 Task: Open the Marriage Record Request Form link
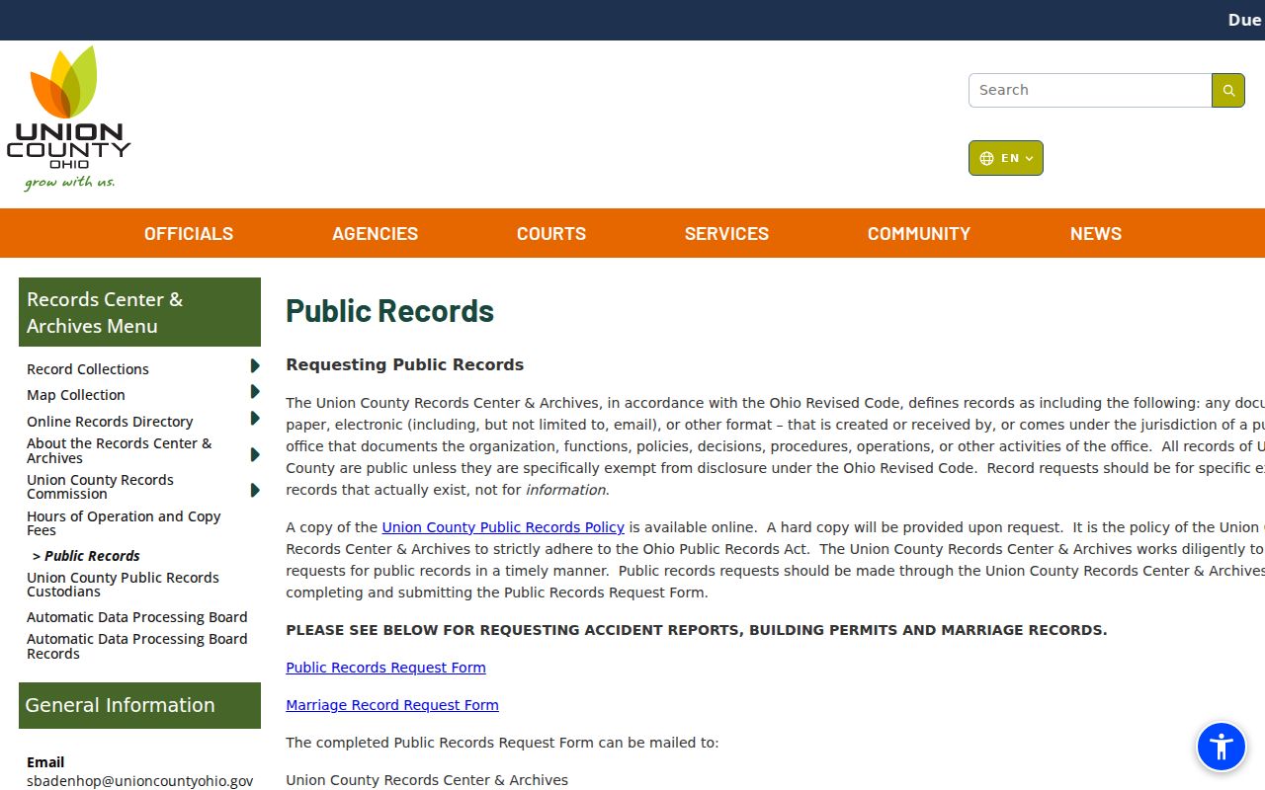tap(392, 705)
